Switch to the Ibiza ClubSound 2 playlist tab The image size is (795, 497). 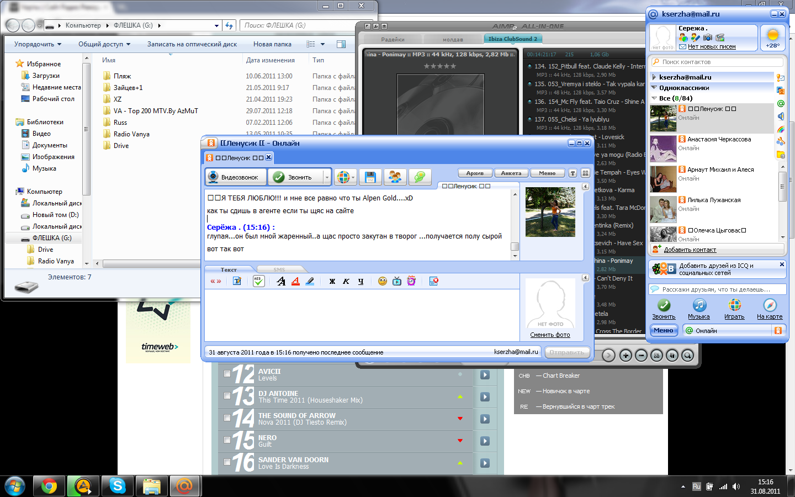click(x=513, y=39)
